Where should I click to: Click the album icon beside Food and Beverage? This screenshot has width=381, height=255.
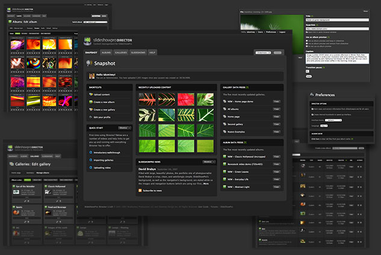46,207
